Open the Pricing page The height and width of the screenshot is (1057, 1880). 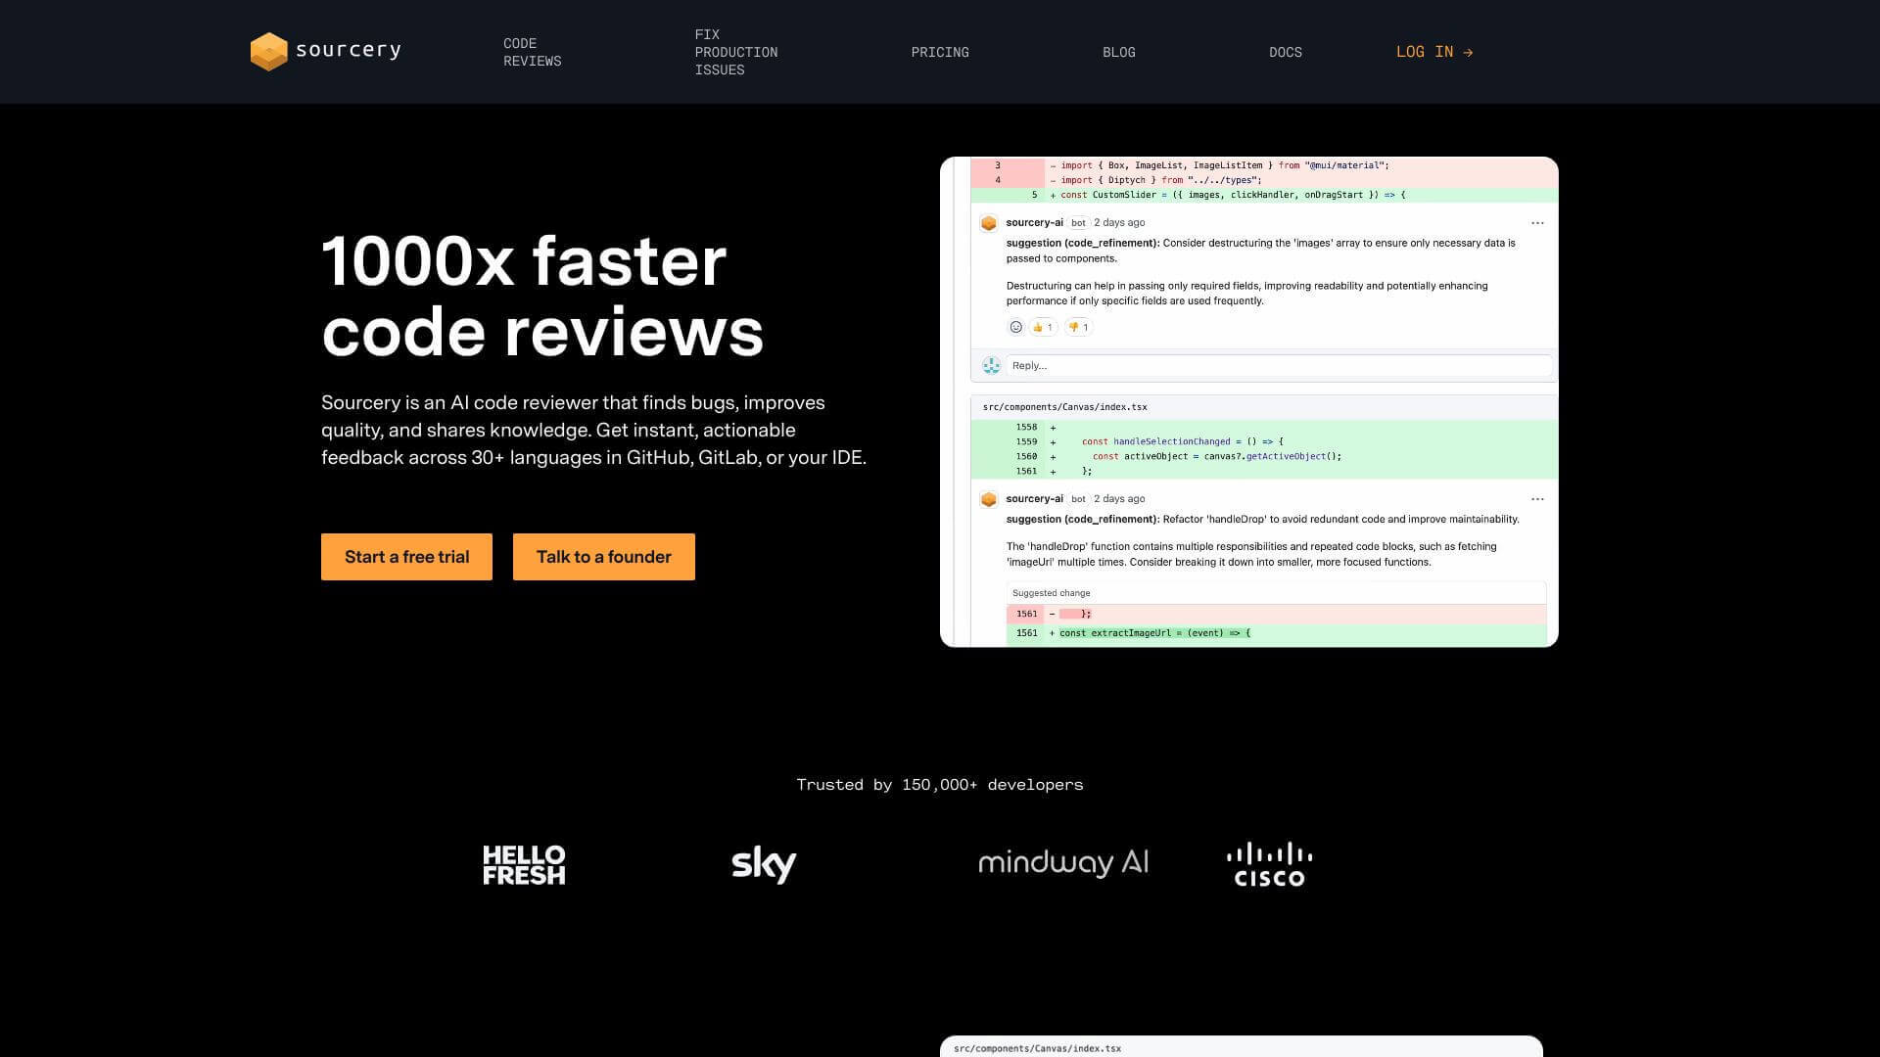(x=939, y=52)
